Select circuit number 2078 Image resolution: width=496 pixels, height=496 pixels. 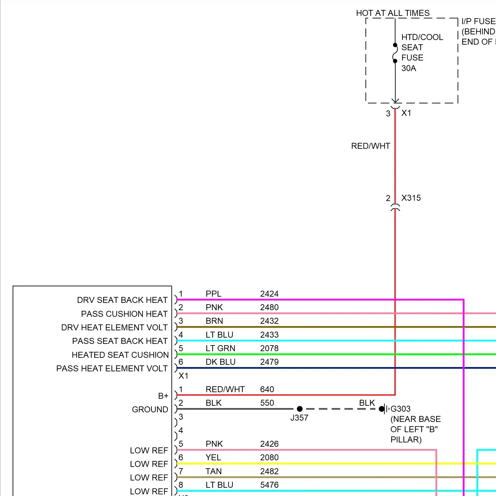point(269,349)
